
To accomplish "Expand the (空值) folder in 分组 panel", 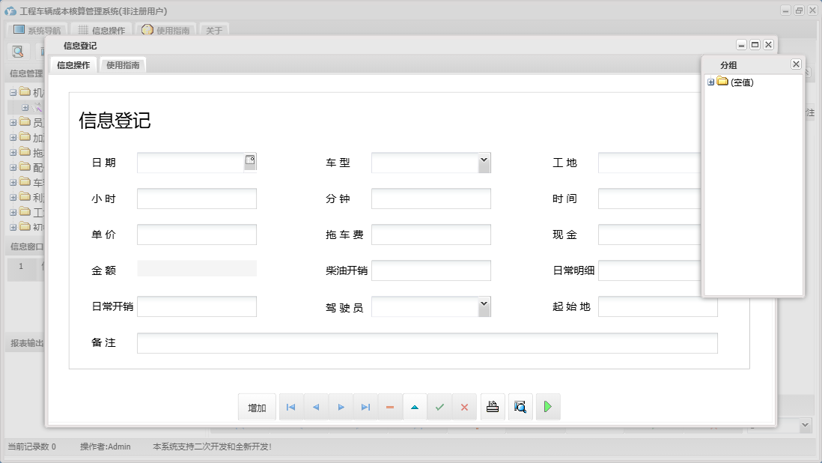I will click(710, 82).
